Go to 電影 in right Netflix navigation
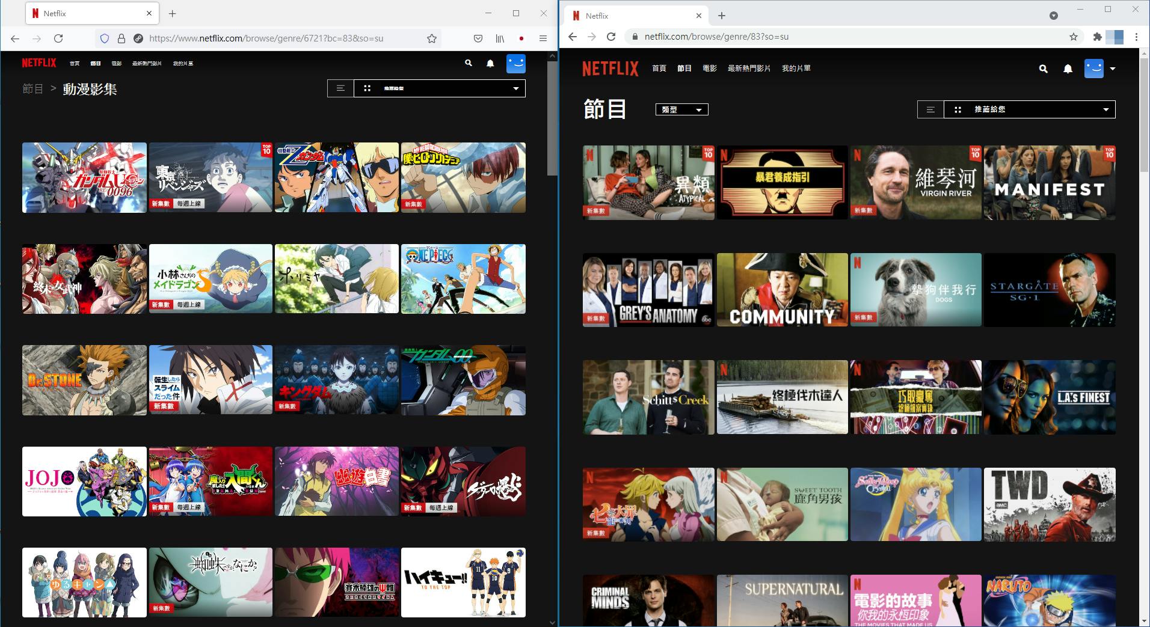The width and height of the screenshot is (1150, 627). (x=710, y=69)
